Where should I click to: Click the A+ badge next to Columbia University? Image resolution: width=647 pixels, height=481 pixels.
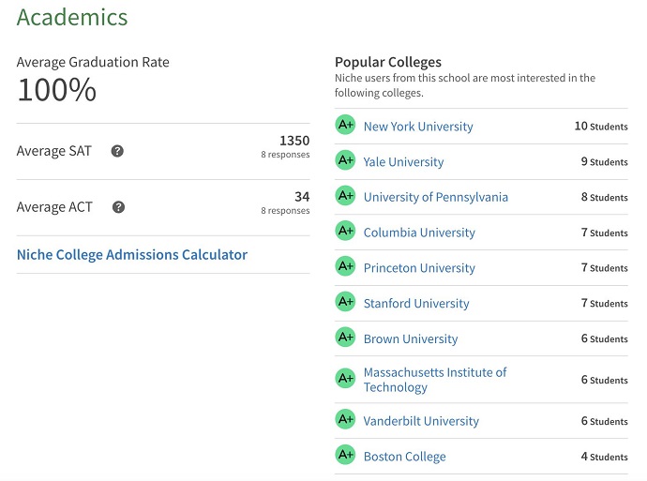pyautogui.click(x=346, y=232)
